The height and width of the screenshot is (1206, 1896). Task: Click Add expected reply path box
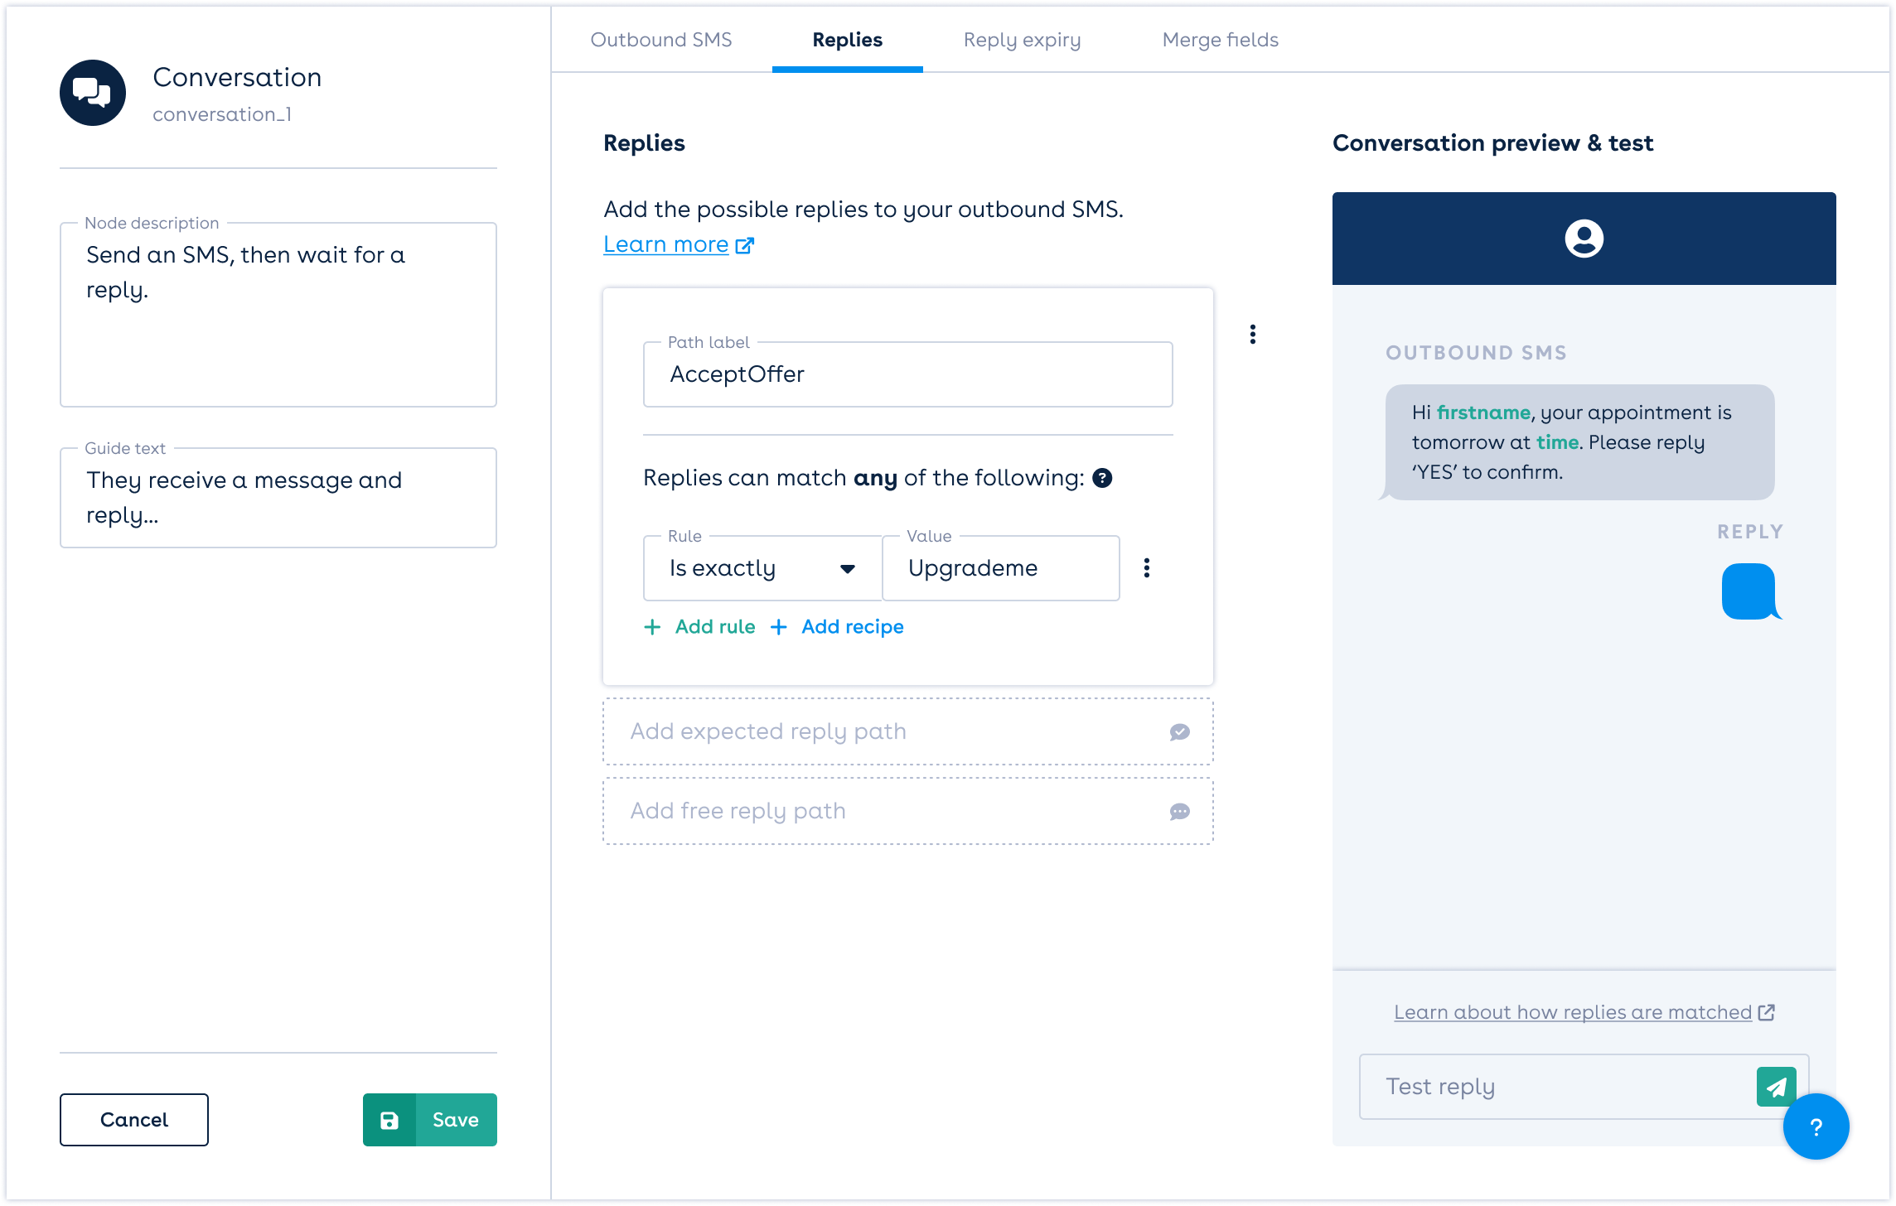click(908, 731)
